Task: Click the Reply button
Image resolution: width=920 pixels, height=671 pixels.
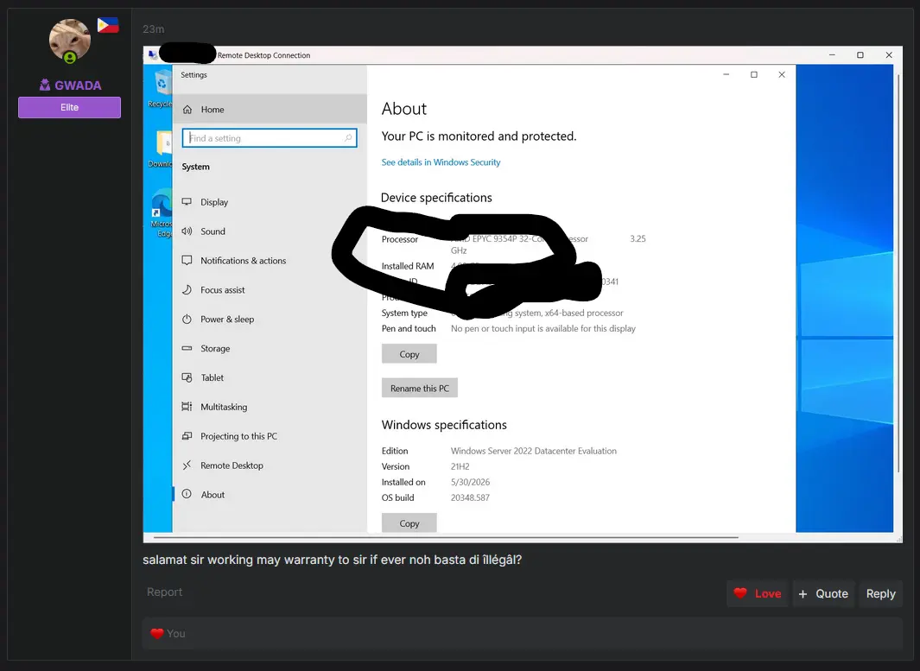Action: [x=880, y=593]
